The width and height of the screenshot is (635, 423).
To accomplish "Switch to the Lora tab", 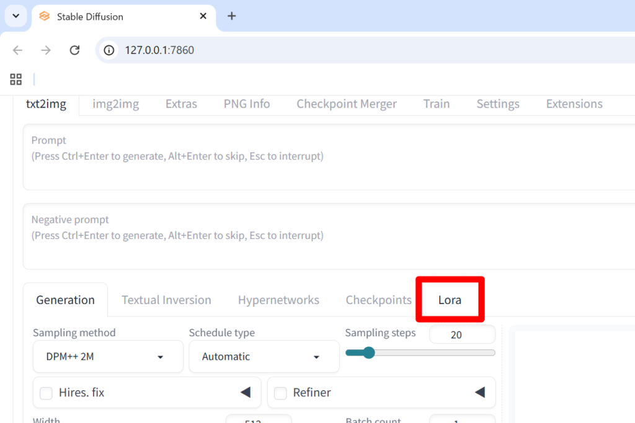I will [x=450, y=300].
